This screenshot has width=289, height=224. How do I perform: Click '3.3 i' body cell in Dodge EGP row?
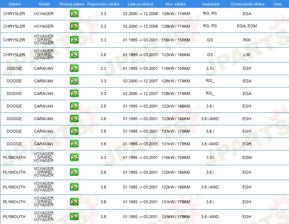[210, 68]
